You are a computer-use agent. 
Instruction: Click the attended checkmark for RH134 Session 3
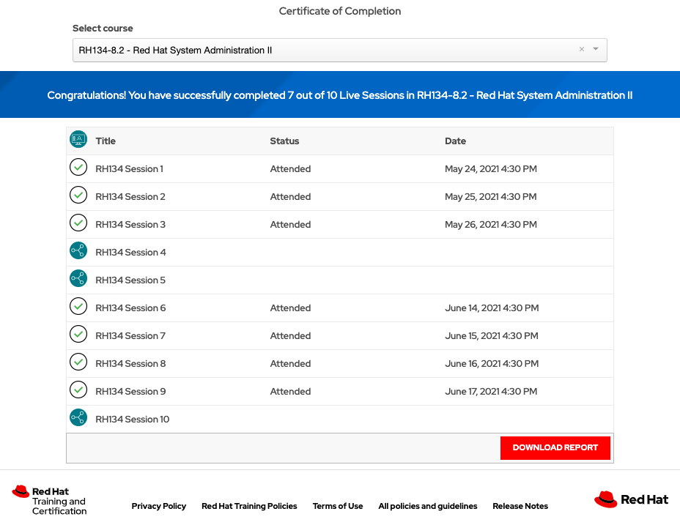click(78, 223)
